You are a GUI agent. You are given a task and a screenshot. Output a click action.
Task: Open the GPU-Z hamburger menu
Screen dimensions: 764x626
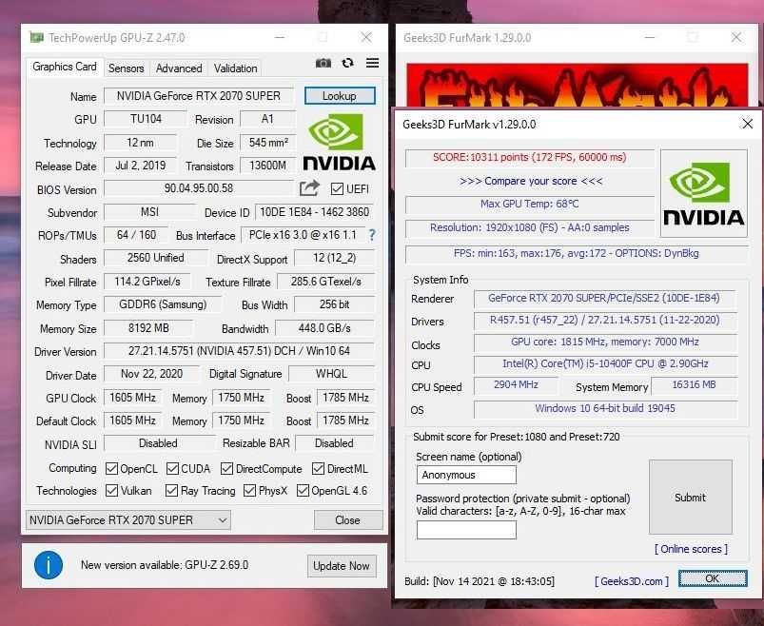point(373,63)
